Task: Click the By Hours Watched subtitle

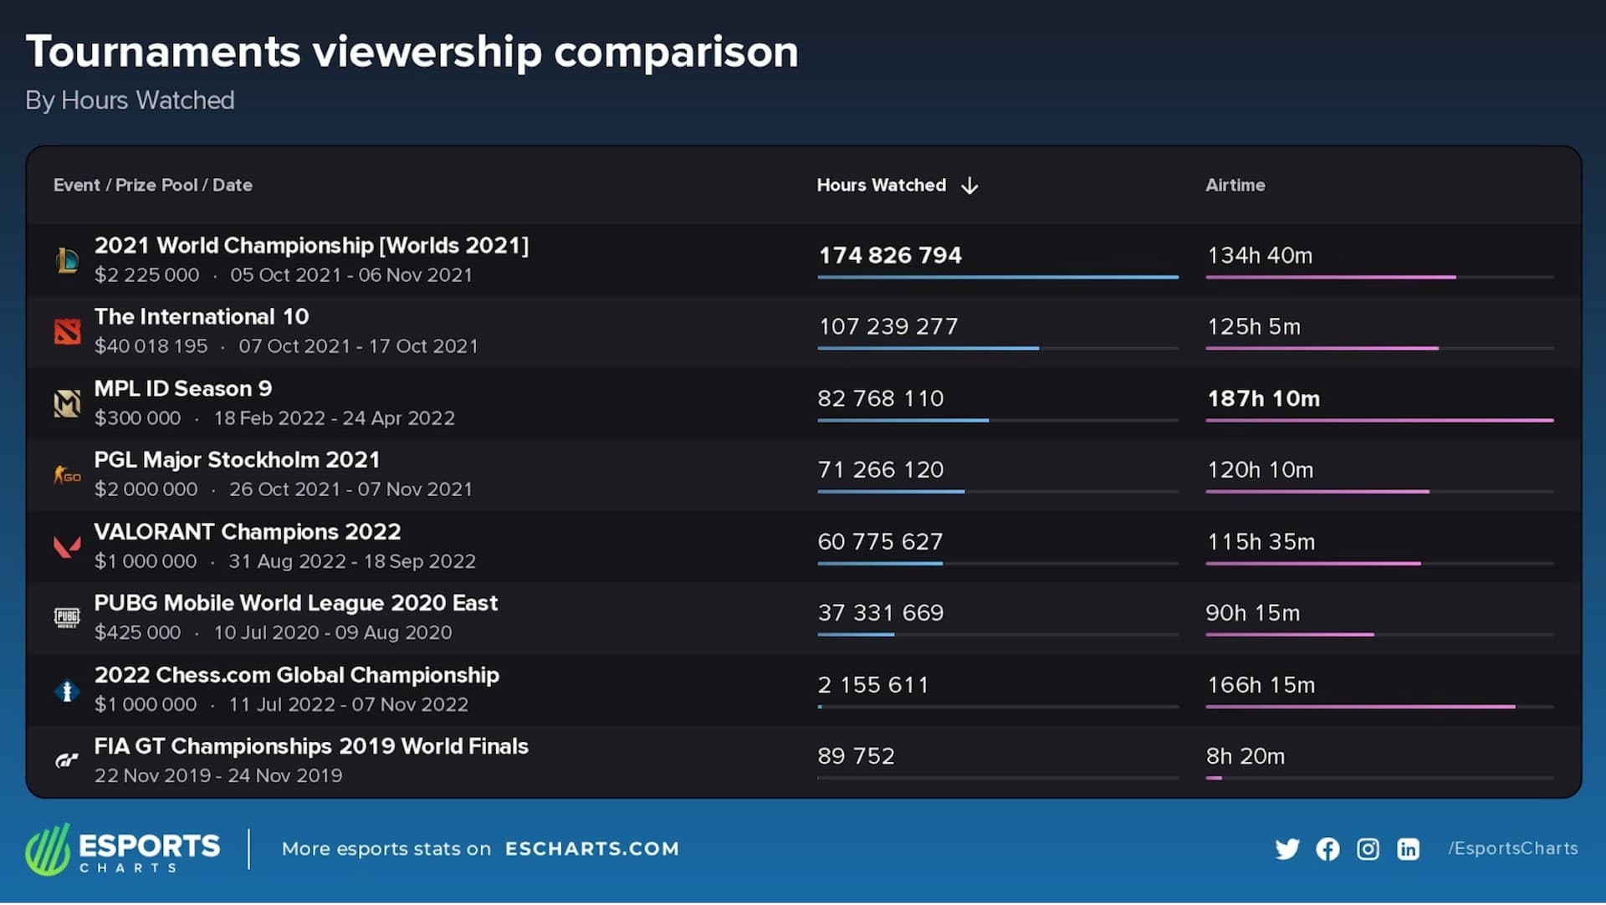Action: point(130,100)
